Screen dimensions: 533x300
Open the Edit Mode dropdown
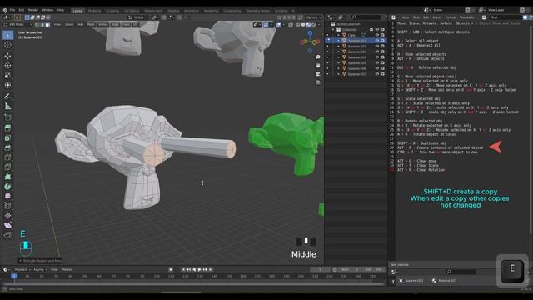[x=17, y=24]
